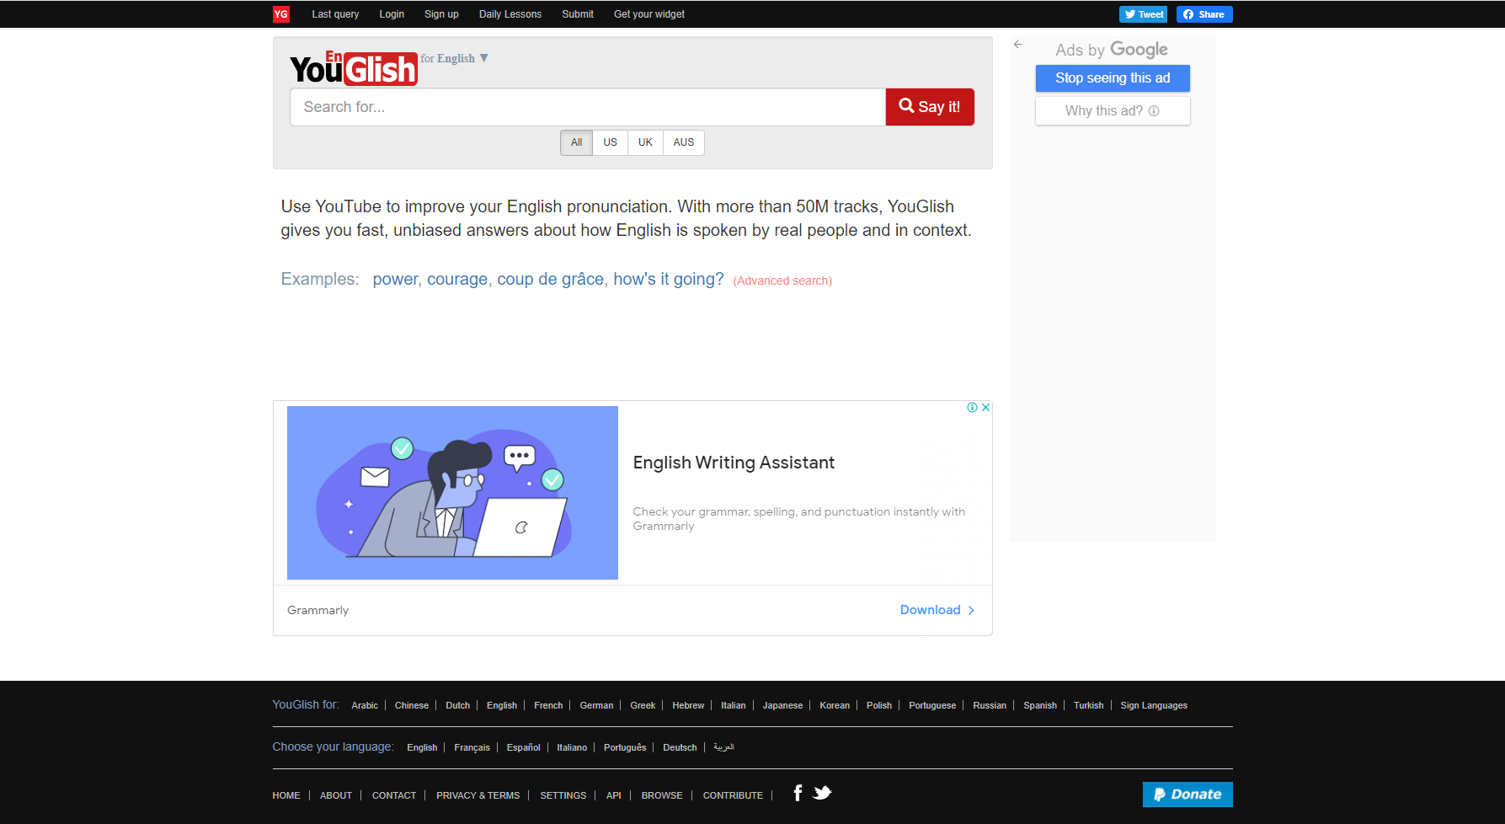Click the 'coup de grâce' example link
Image resolution: width=1505 pixels, height=824 pixels.
[x=550, y=280]
